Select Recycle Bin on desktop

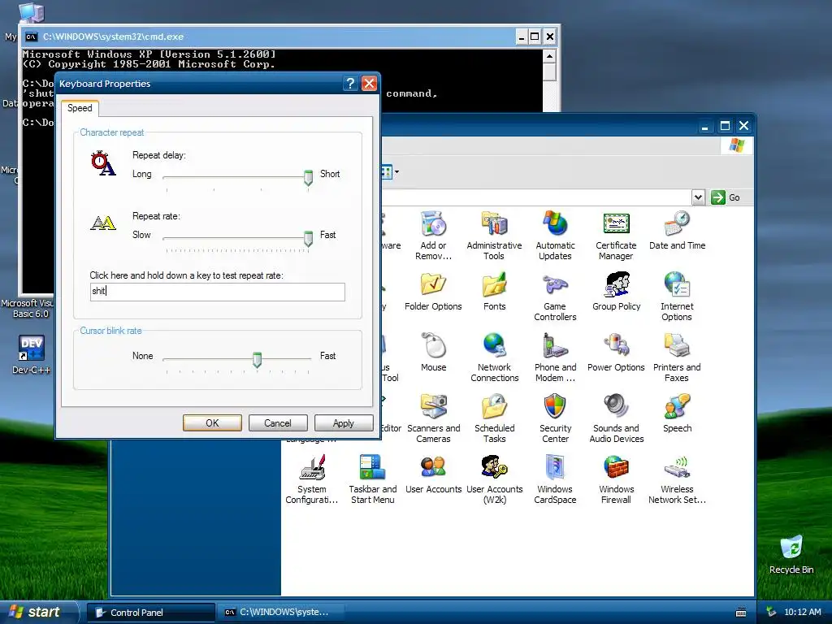point(791,554)
